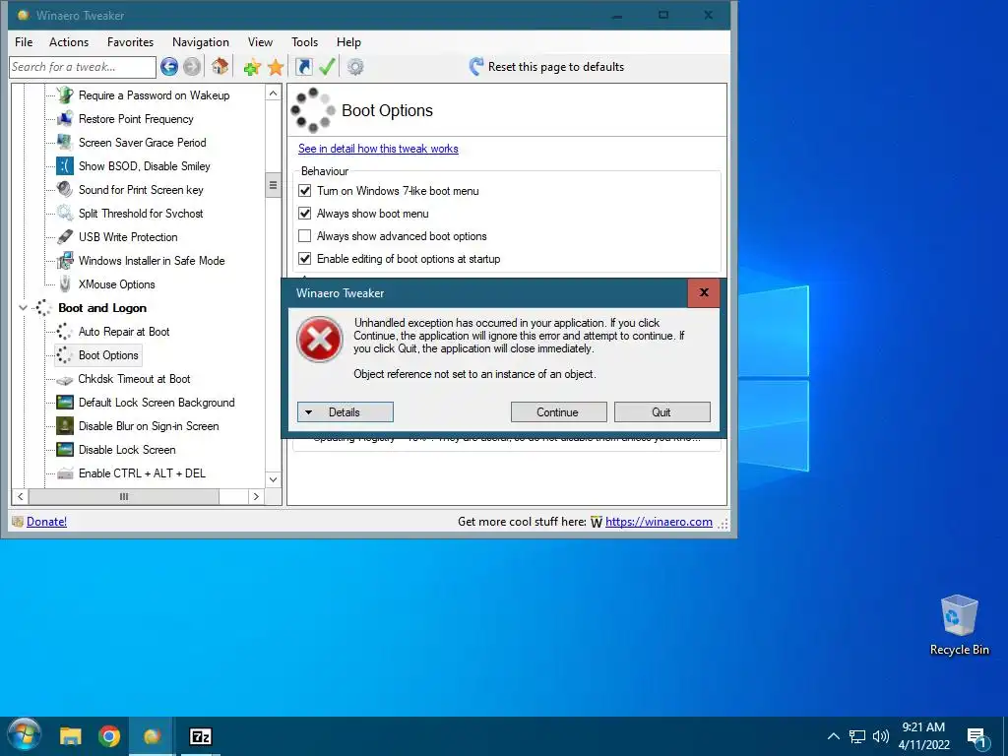Click the Disable Blur on Sign-in Screen icon
The image size is (1008, 756).
tap(65, 426)
